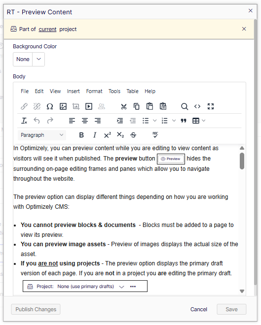This screenshot has height=325, width=261.
Task: Open the Format menu
Action: tap(94, 91)
